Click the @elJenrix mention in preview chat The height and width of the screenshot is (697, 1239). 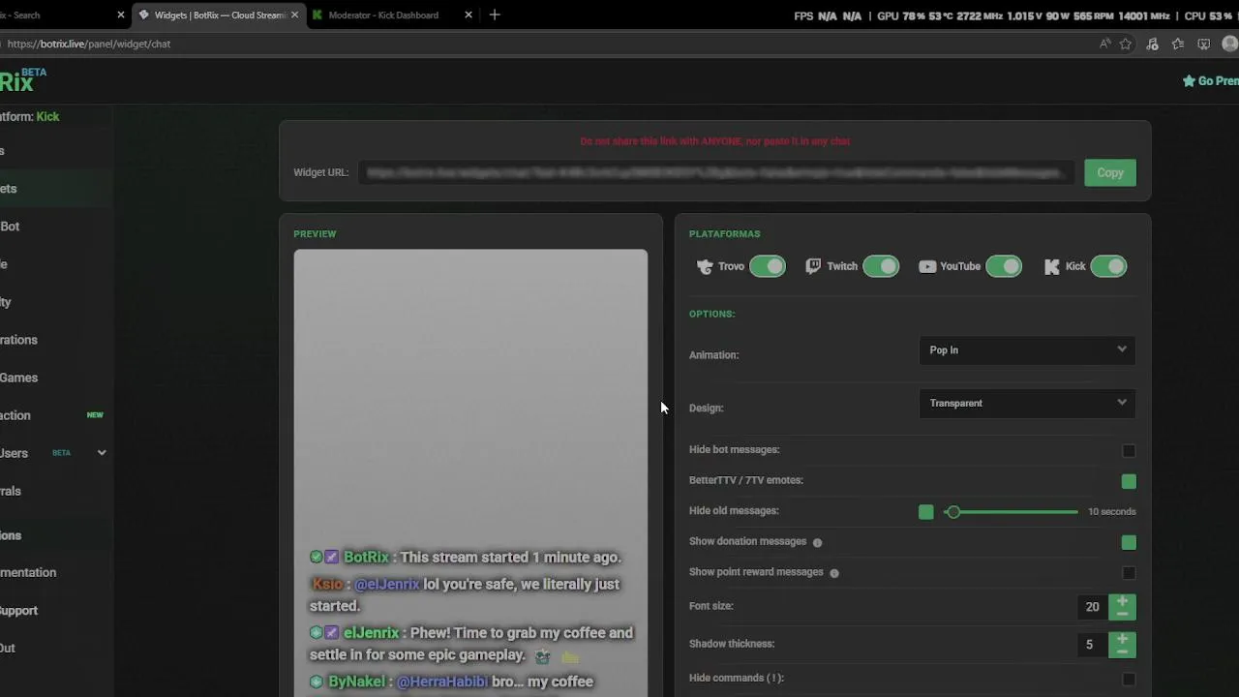point(387,584)
